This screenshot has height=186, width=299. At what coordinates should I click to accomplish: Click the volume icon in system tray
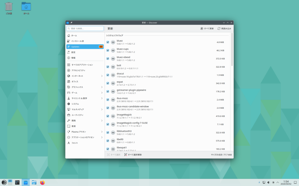268,183
